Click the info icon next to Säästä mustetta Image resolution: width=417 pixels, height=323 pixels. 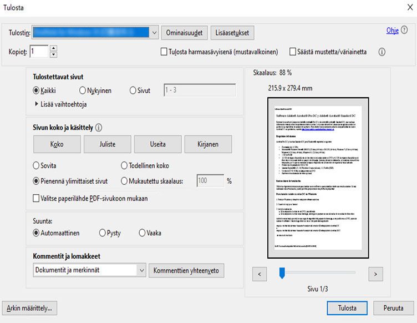(x=382, y=52)
